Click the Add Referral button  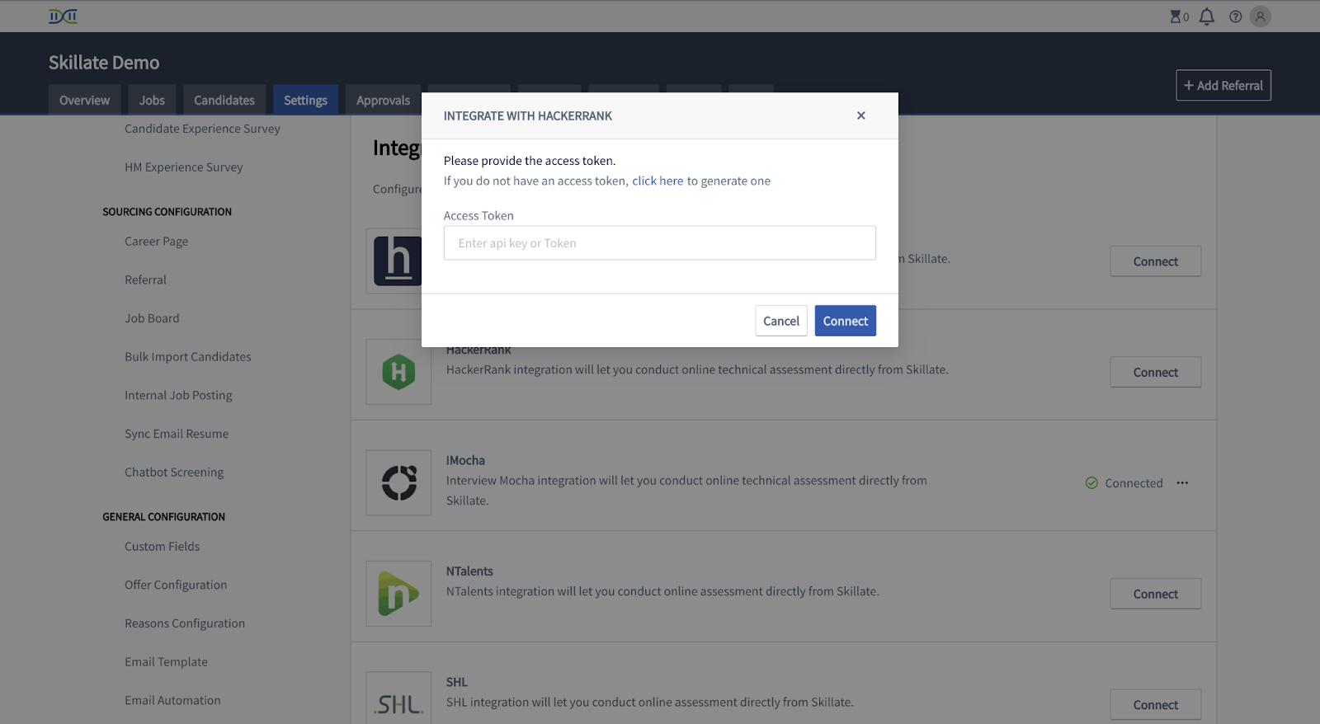1223,86
